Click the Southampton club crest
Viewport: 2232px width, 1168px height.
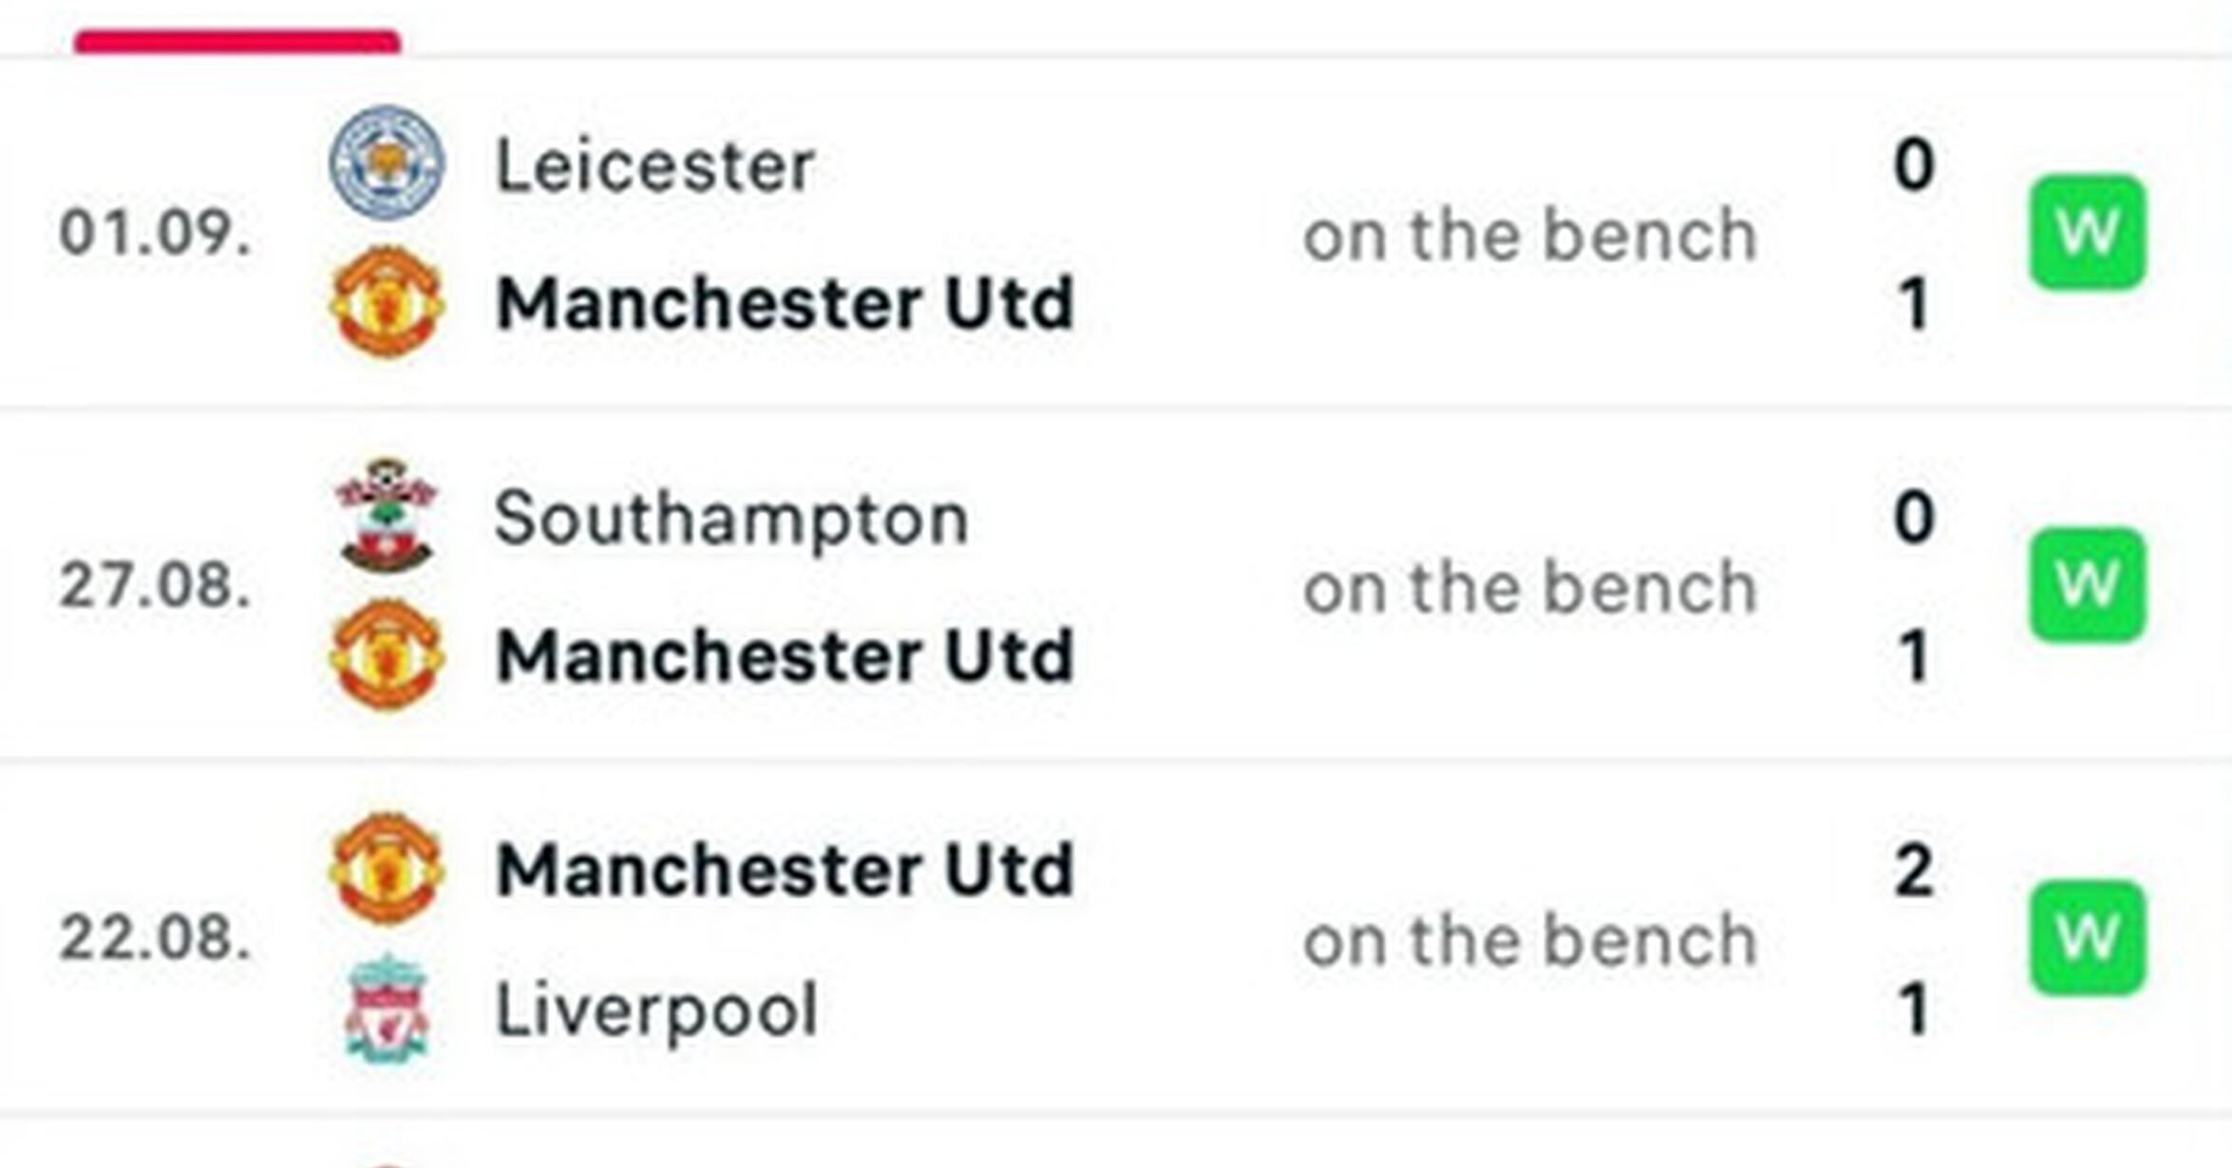(386, 516)
